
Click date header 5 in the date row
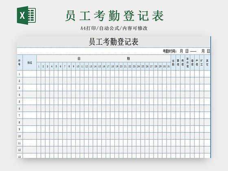coord(56,66)
